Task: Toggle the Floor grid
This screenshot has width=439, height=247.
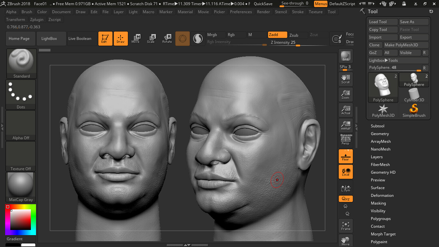Action: (345, 156)
